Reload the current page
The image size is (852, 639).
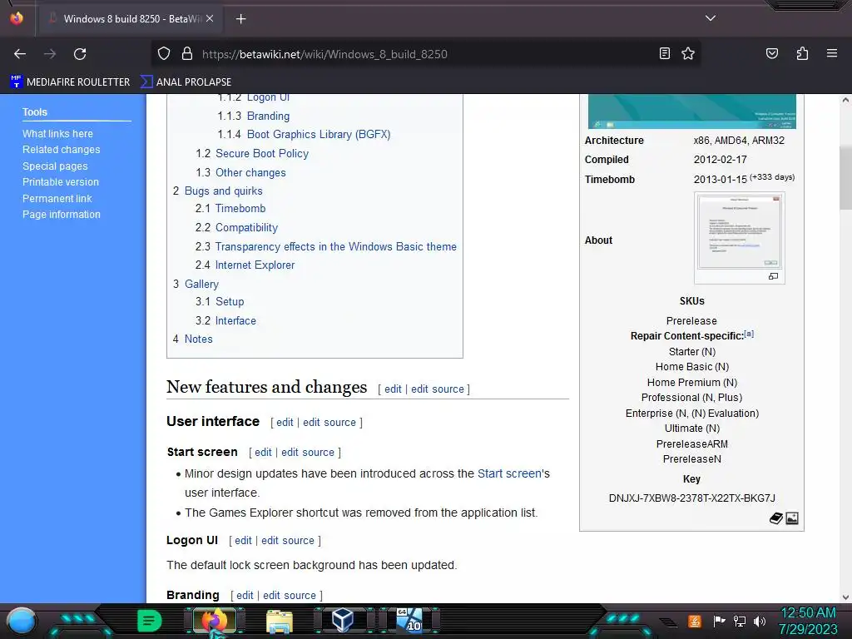(80, 54)
